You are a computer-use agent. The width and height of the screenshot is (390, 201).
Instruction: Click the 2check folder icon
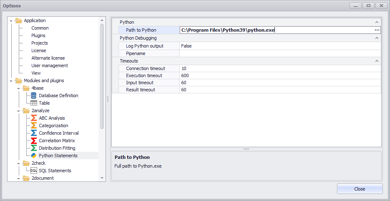26,163
